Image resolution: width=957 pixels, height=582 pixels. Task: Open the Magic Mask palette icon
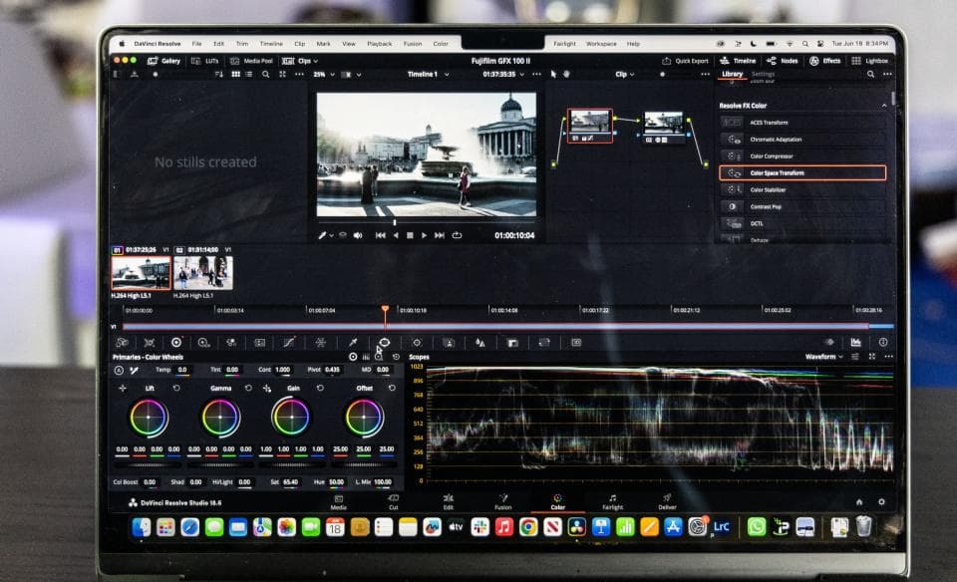tap(449, 343)
